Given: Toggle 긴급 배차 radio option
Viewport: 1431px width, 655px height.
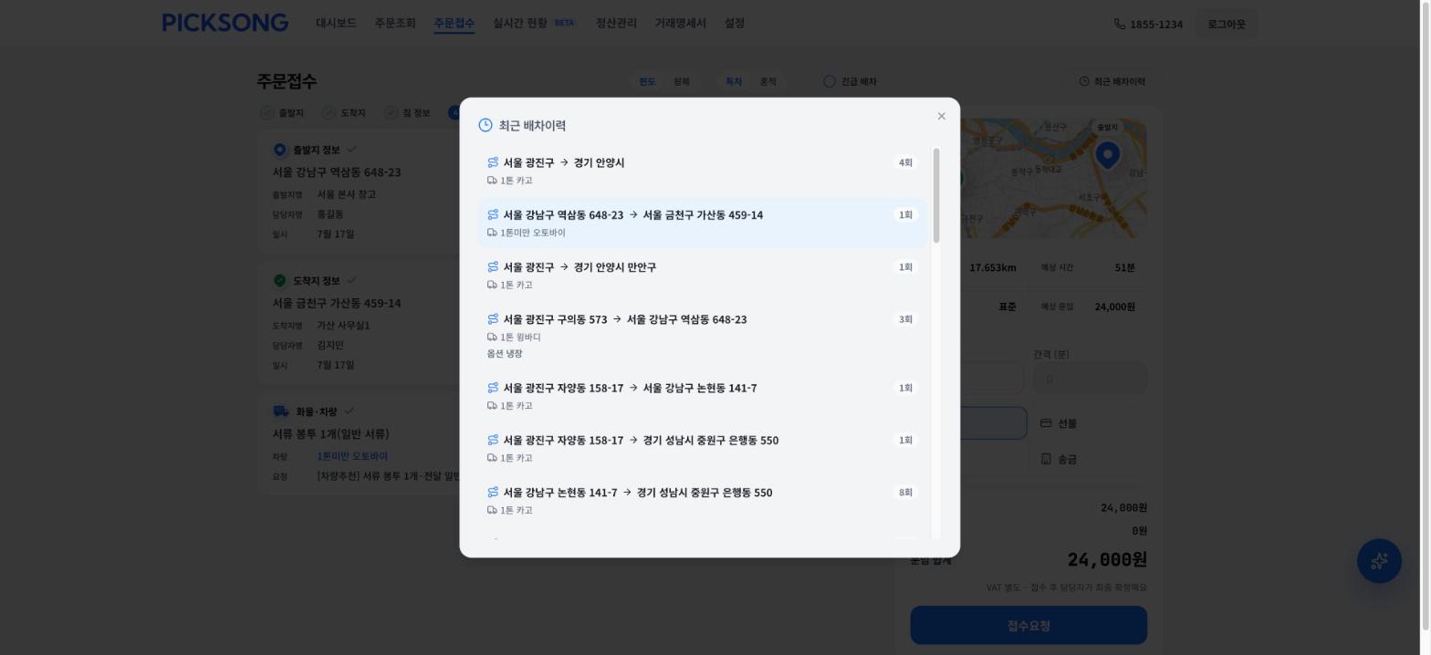Looking at the screenshot, I should click(x=850, y=81).
